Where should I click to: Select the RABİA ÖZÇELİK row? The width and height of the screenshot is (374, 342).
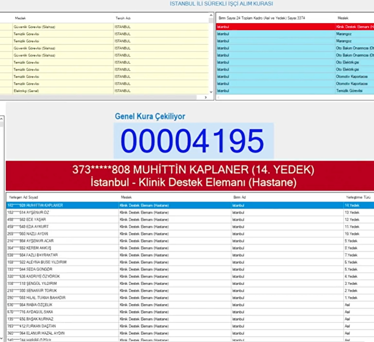[190, 305]
